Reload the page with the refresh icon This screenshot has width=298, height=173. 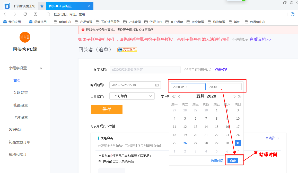(x=25, y=14)
